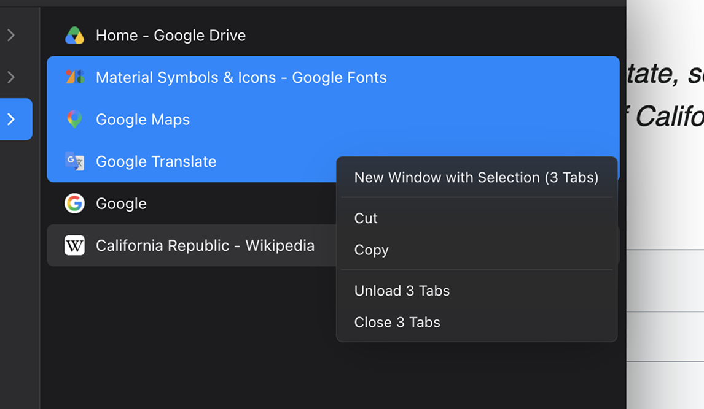Select Copy from the context menu
Screen dimensions: 704x409
pyautogui.click(x=476, y=250)
